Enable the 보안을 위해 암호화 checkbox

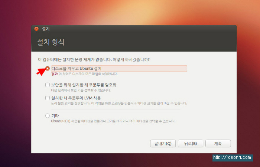[47, 85]
